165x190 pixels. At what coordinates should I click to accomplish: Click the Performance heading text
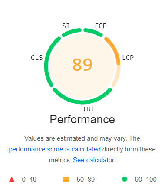tap(82, 119)
